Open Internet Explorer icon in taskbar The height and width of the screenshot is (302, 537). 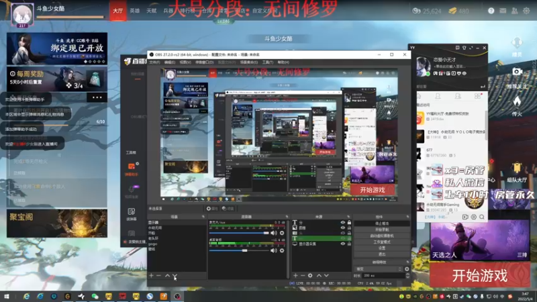26,296
